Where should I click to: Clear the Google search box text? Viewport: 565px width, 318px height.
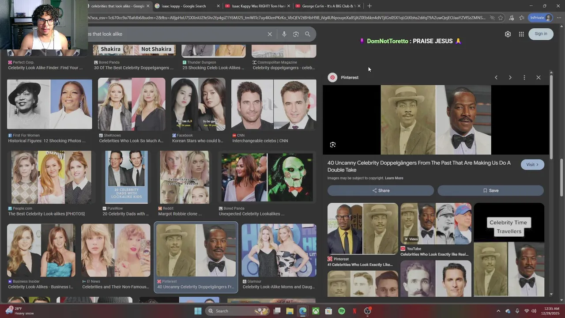pos(270,34)
